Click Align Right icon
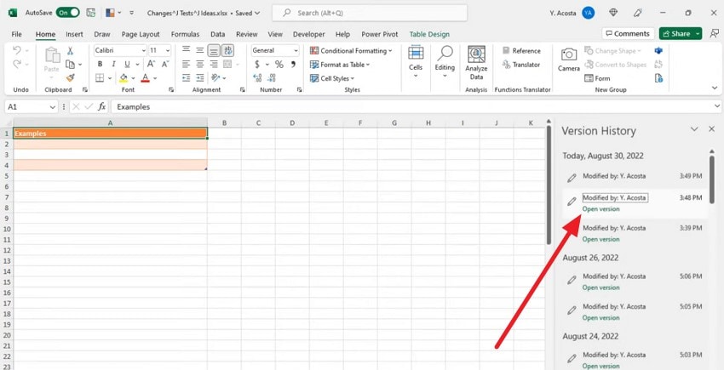 [214, 64]
